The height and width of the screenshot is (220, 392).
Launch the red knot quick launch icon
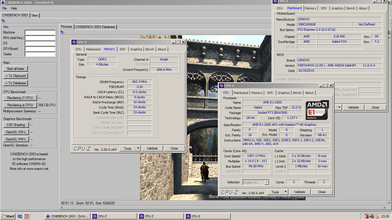[26, 216]
